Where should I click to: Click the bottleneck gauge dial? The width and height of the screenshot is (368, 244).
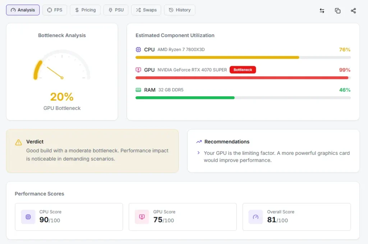pos(62,66)
